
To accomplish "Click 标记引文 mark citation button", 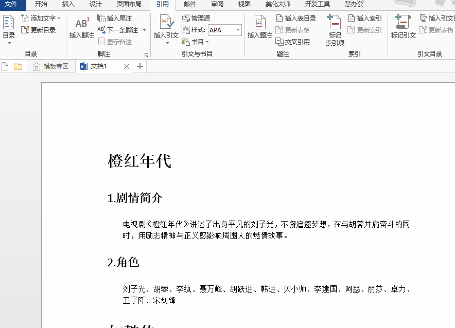I will pos(404,27).
